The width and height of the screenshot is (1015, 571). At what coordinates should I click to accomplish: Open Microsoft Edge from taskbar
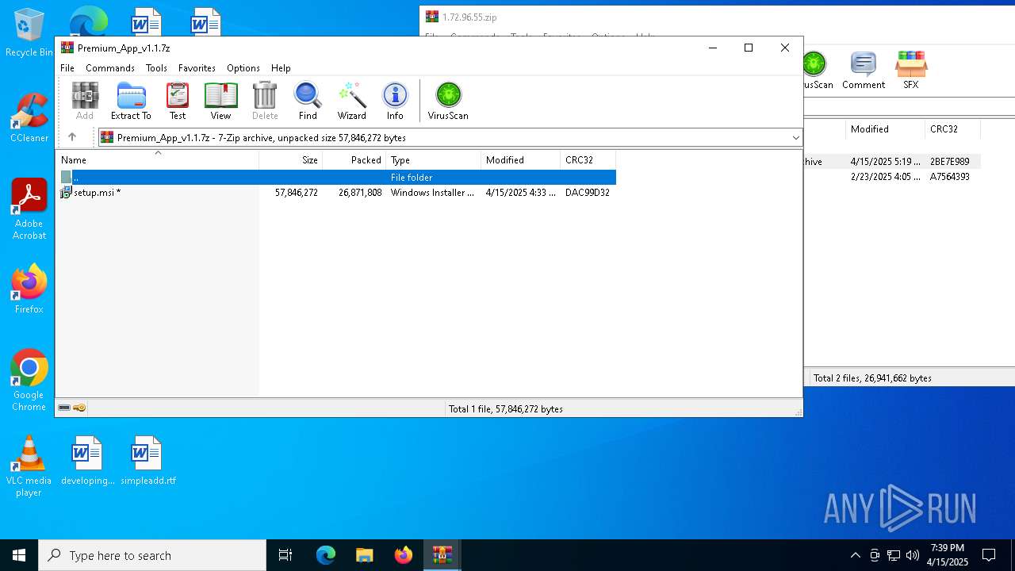326,555
